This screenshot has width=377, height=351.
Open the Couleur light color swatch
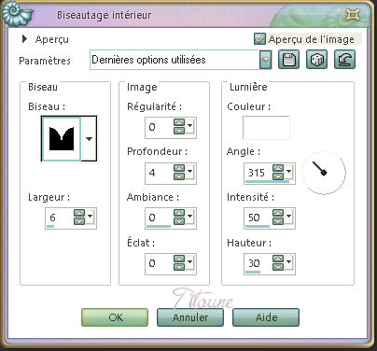(266, 128)
